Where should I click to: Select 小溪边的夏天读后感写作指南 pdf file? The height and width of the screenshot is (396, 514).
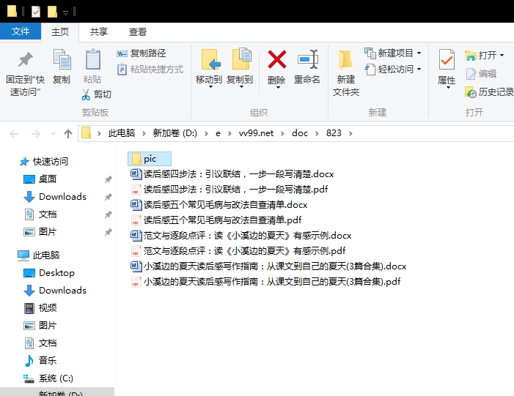click(x=265, y=282)
